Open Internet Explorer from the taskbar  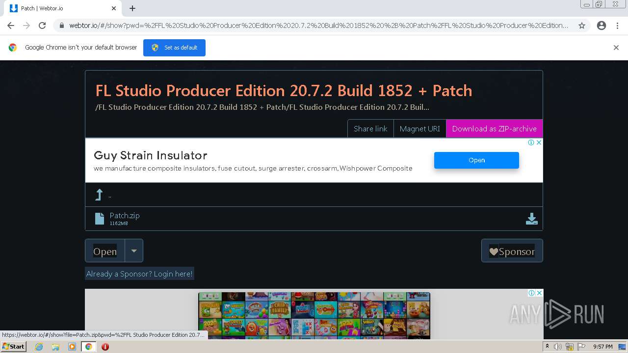[39, 347]
